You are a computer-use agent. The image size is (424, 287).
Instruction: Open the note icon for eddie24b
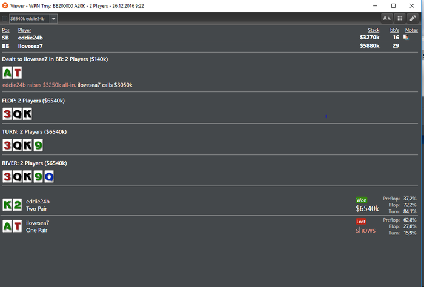click(406, 38)
